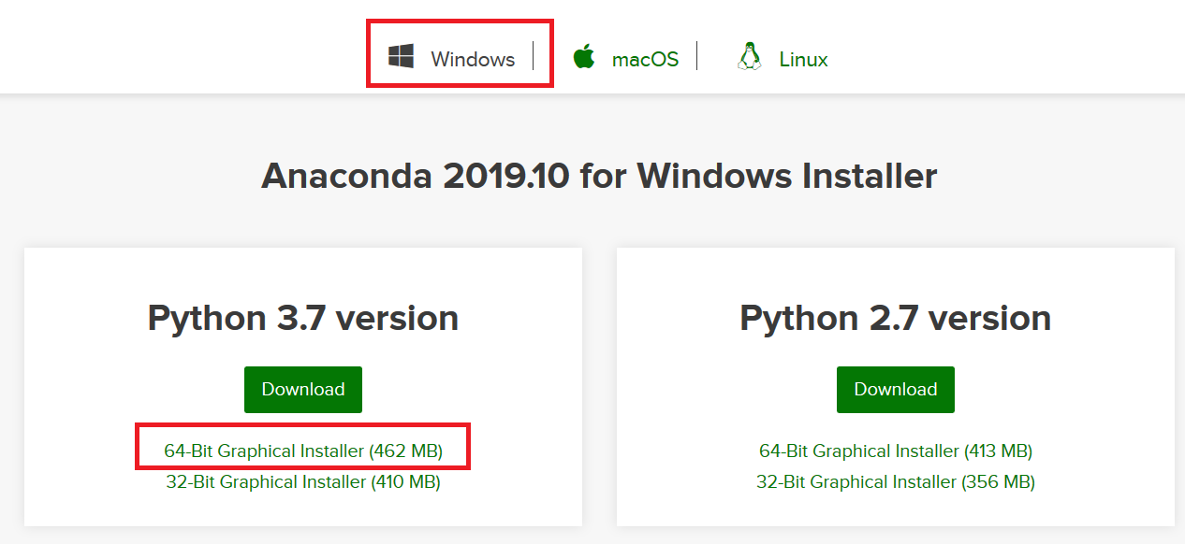Click the Windows logo icon
The image size is (1185, 544).
pos(402,56)
